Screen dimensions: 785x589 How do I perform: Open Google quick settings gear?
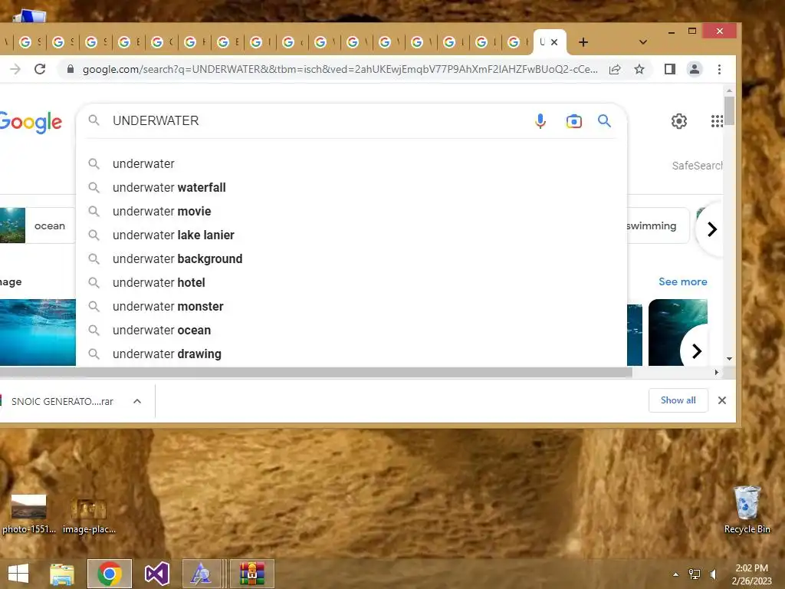click(x=679, y=121)
